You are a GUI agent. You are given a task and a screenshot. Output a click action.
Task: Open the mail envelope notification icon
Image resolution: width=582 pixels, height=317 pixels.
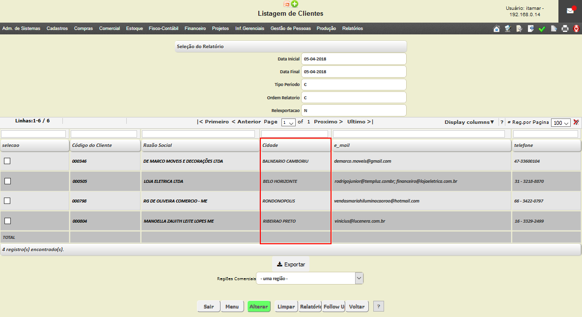(x=570, y=11)
